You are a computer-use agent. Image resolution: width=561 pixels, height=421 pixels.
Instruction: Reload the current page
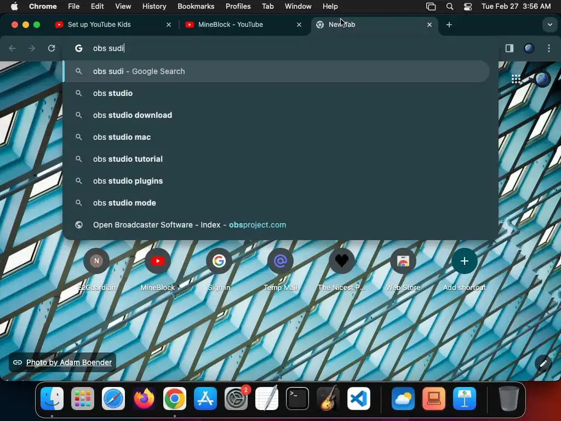51,48
